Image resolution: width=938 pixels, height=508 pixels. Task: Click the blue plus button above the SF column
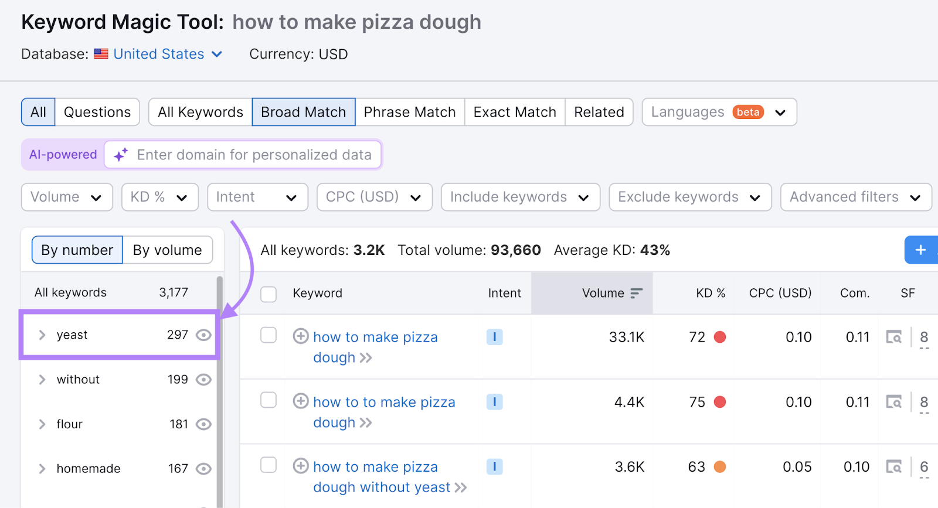click(x=922, y=250)
